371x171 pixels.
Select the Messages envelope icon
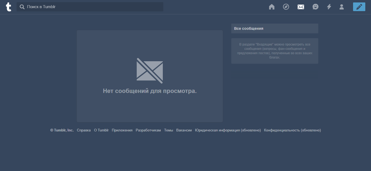[301, 7]
